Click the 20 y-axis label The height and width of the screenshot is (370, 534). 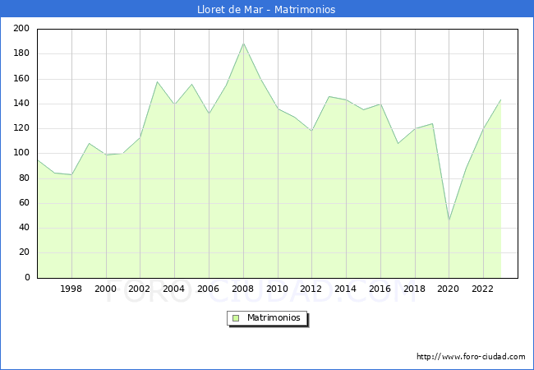pos(24,252)
